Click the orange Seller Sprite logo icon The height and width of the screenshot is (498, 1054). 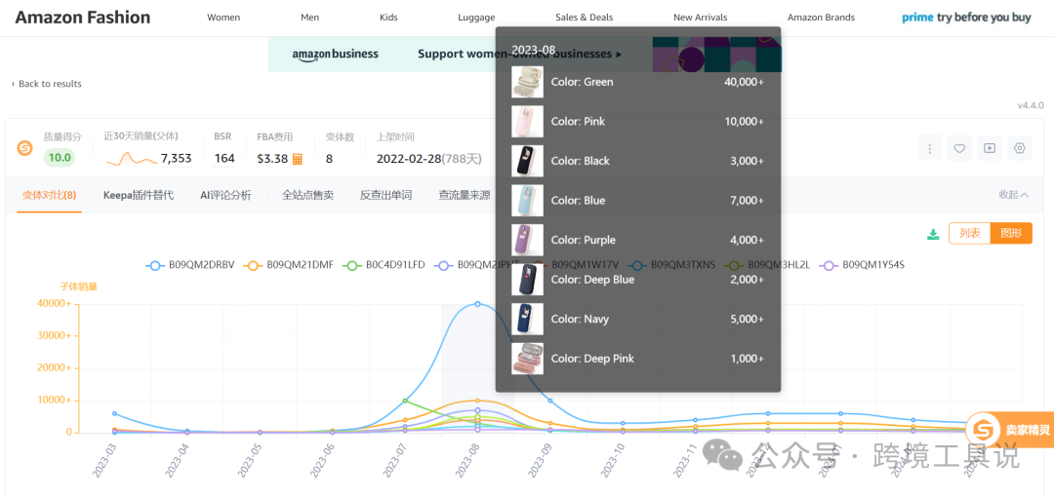coord(24,148)
